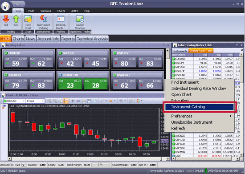Viewport: 245px width, 174px height.
Task: Open the Windows ribbon menu
Action: (45, 11)
